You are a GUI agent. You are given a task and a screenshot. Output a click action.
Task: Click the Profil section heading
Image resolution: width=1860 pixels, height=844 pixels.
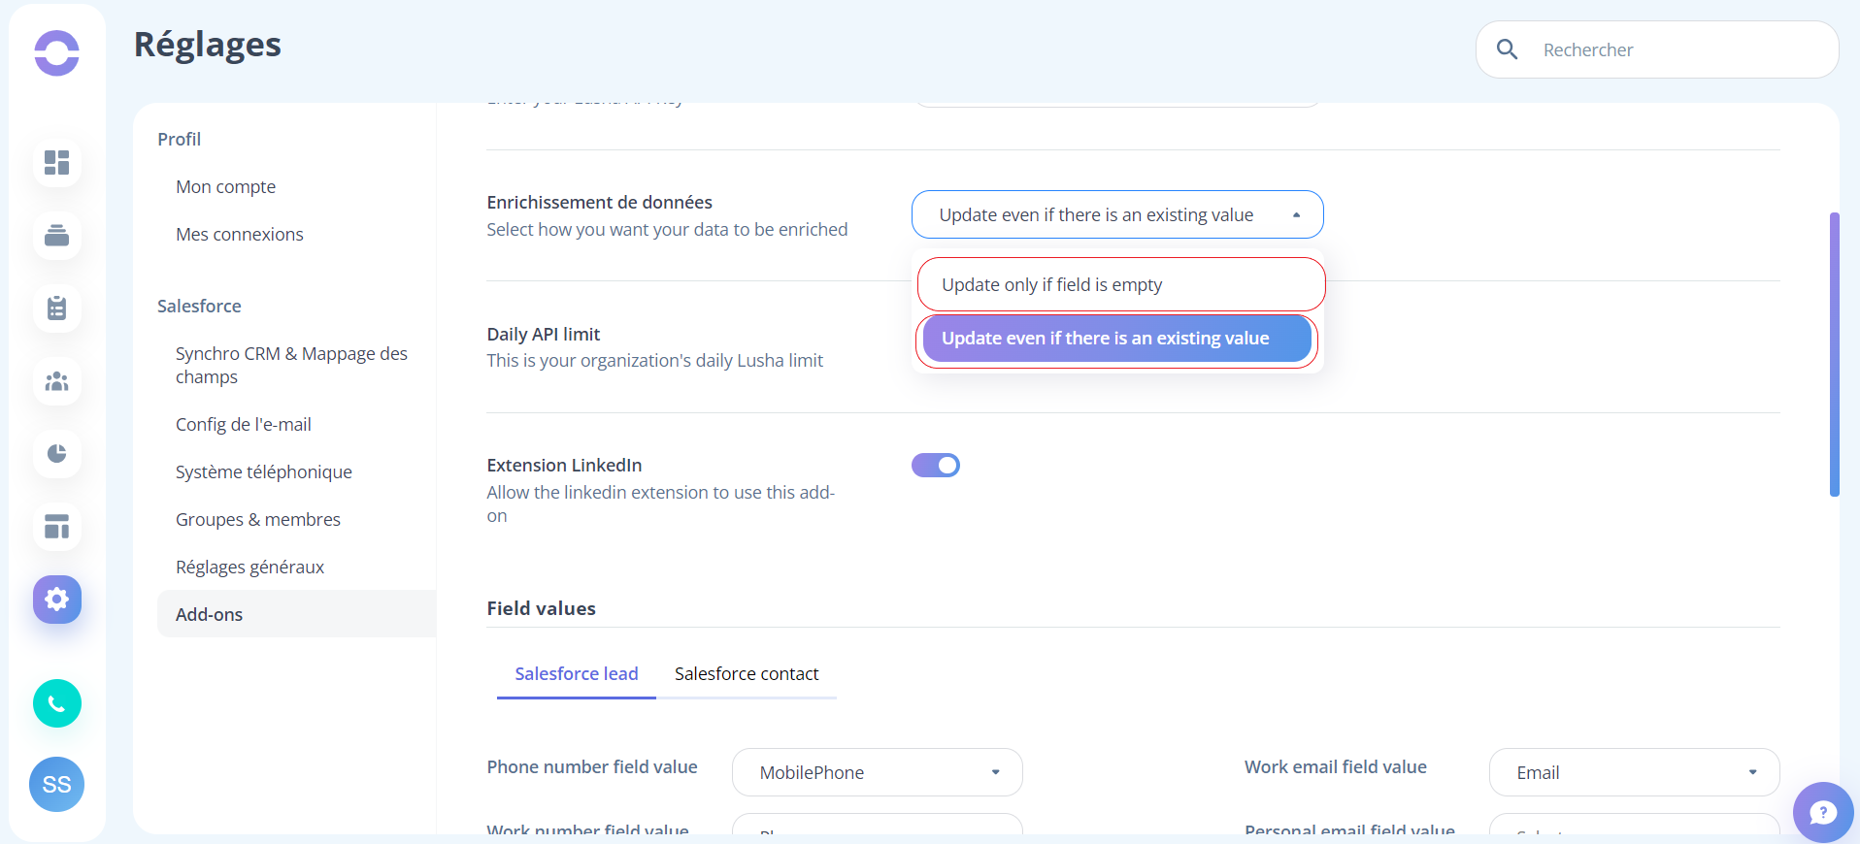tap(180, 139)
